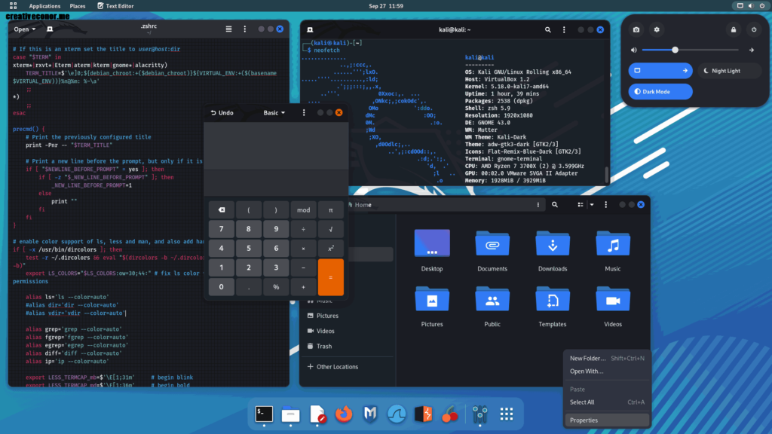Open clock and calendar in top bar
Viewport: 772px width, 434px height.
click(386, 6)
